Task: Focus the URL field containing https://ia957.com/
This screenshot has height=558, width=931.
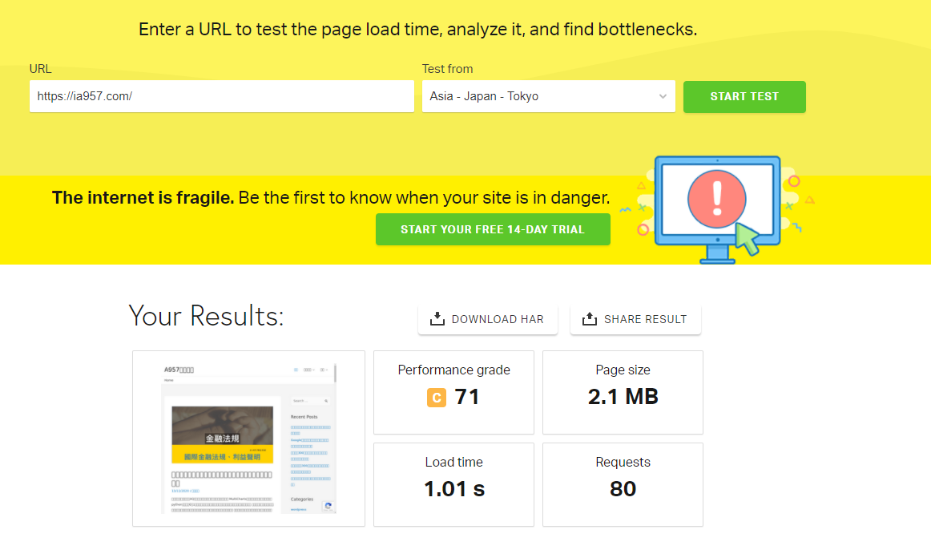Action: [x=221, y=96]
